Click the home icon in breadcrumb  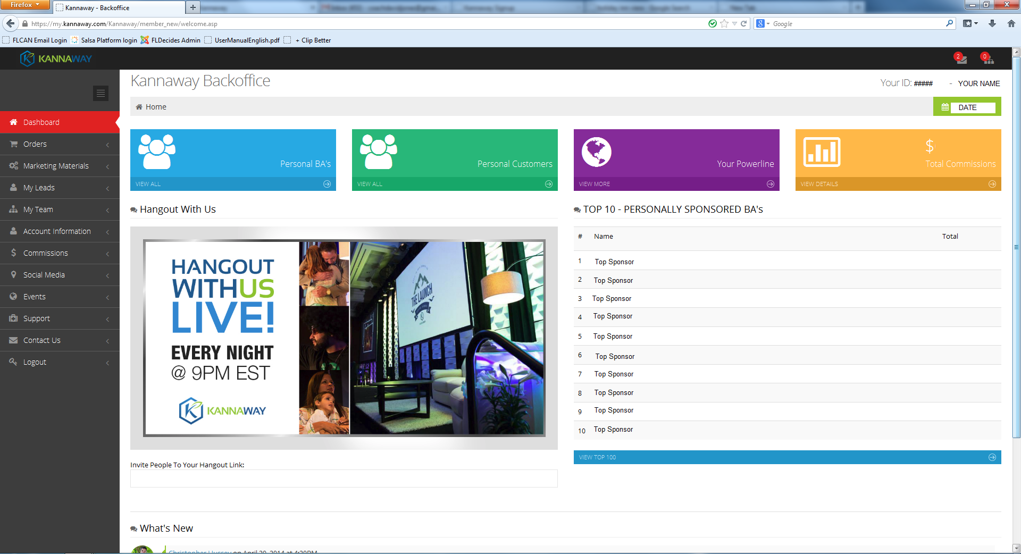pos(139,107)
